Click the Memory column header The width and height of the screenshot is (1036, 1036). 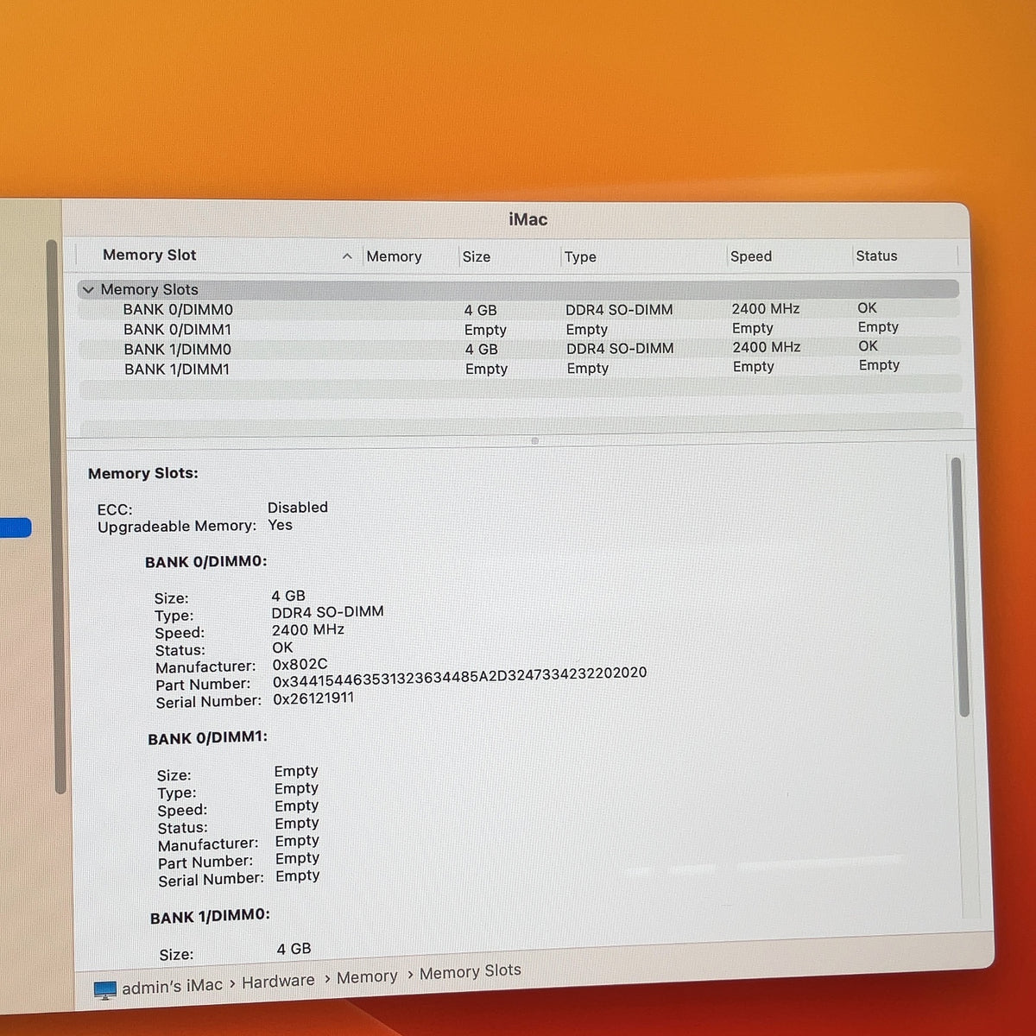tap(394, 256)
